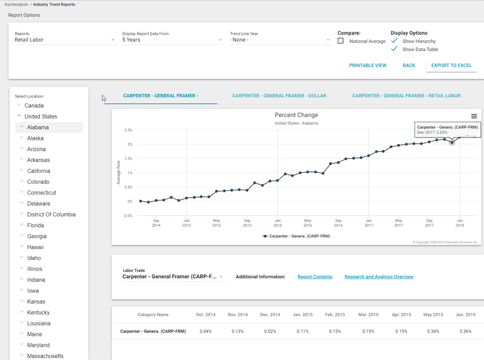The height and width of the screenshot is (360, 484).
Task: Collapse the United States tree node
Action: [x=19, y=116]
